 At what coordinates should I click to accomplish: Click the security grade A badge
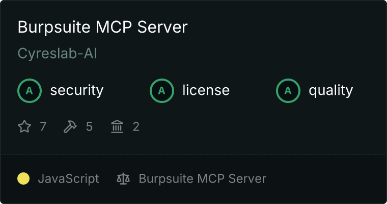(30, 91)
